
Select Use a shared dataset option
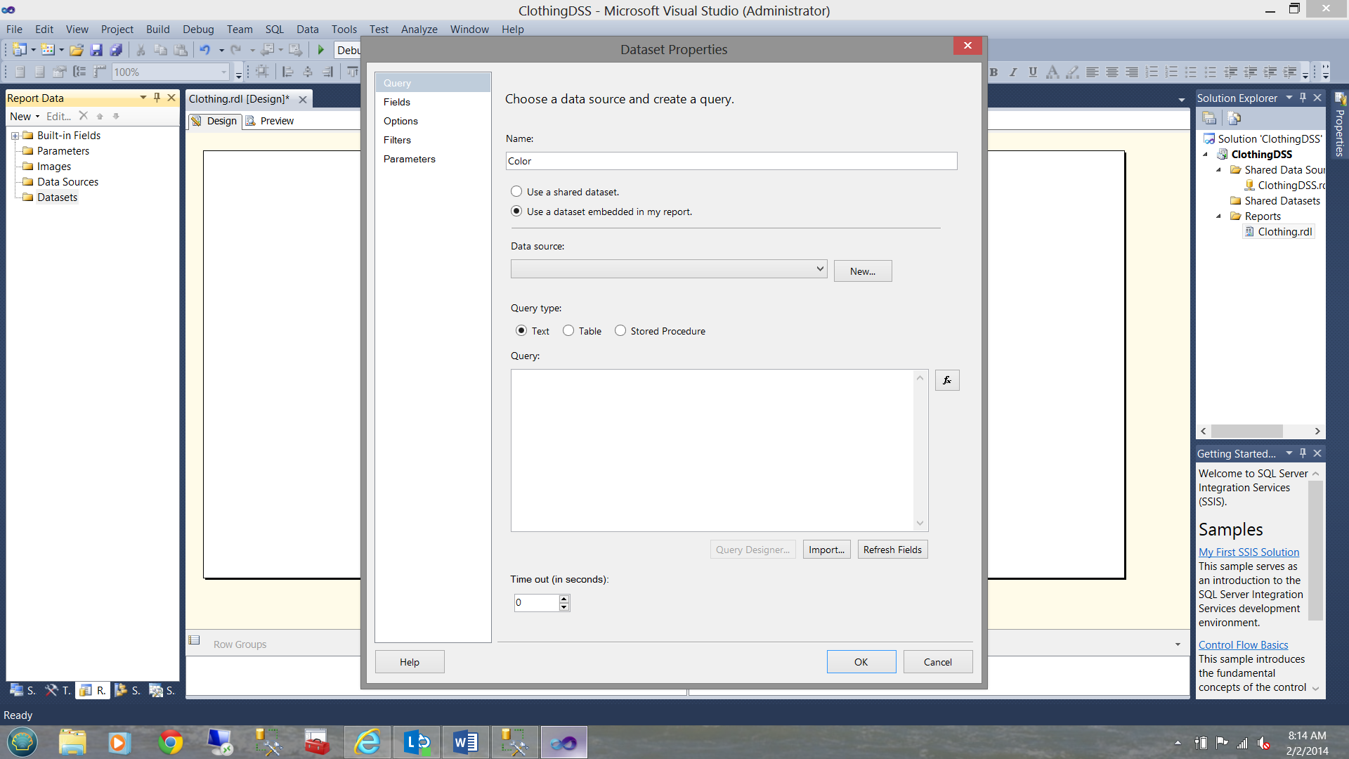[516, 191]
